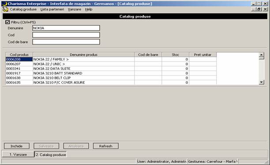Screen dimensions: 270x165
Task: Open the Lista parteneri menu
Action: (52, 9)
